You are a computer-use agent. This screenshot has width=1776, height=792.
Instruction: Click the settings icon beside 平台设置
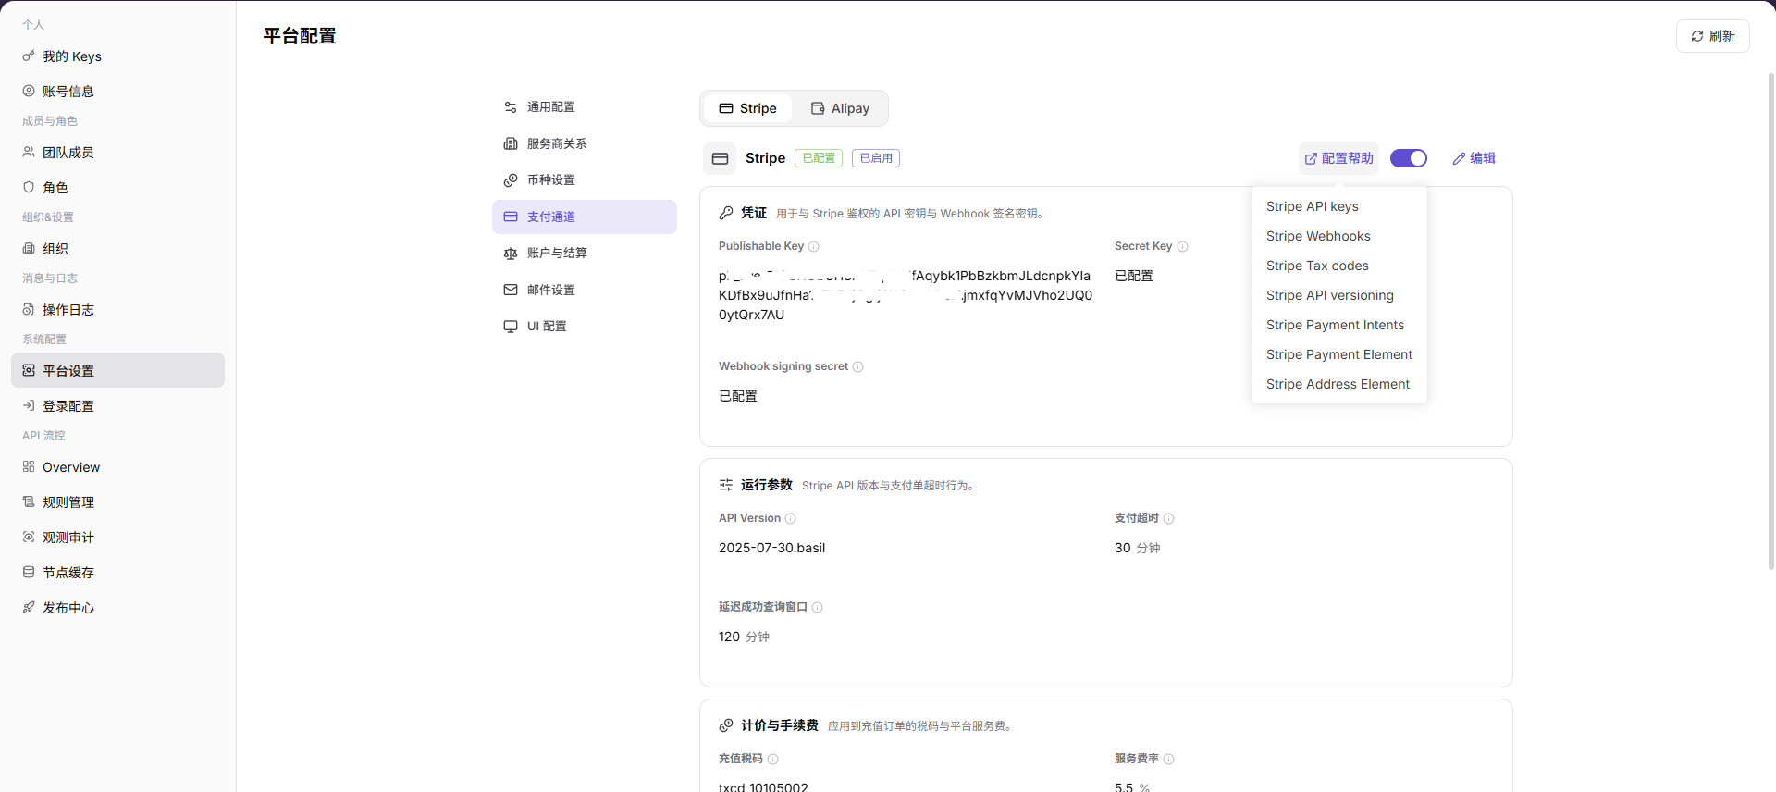click(29, 370)
